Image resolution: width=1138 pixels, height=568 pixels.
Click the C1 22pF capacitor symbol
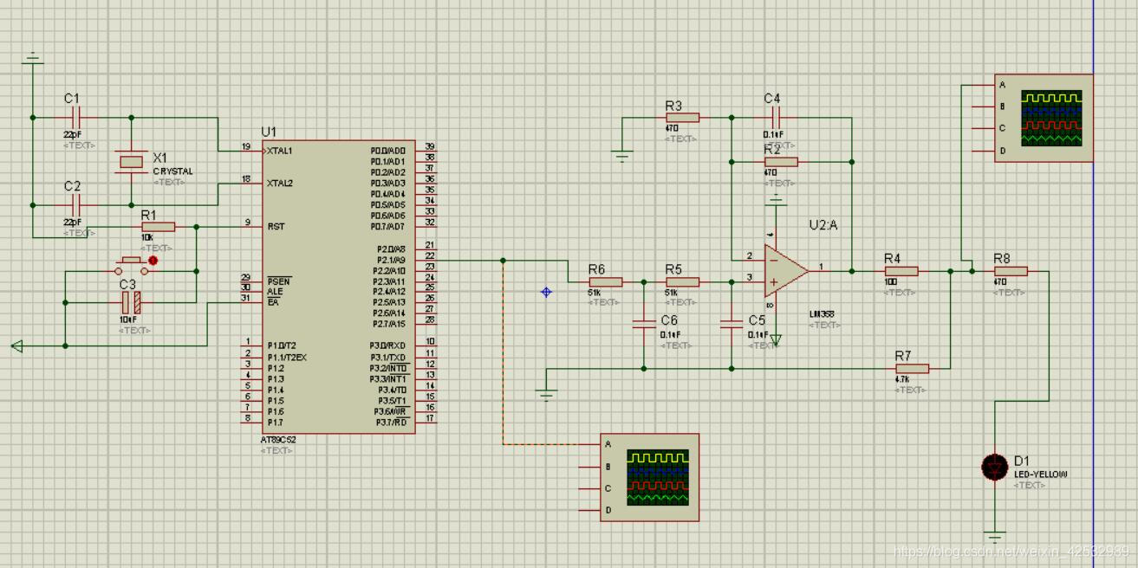pyautogui.click(x=75, y=117)
